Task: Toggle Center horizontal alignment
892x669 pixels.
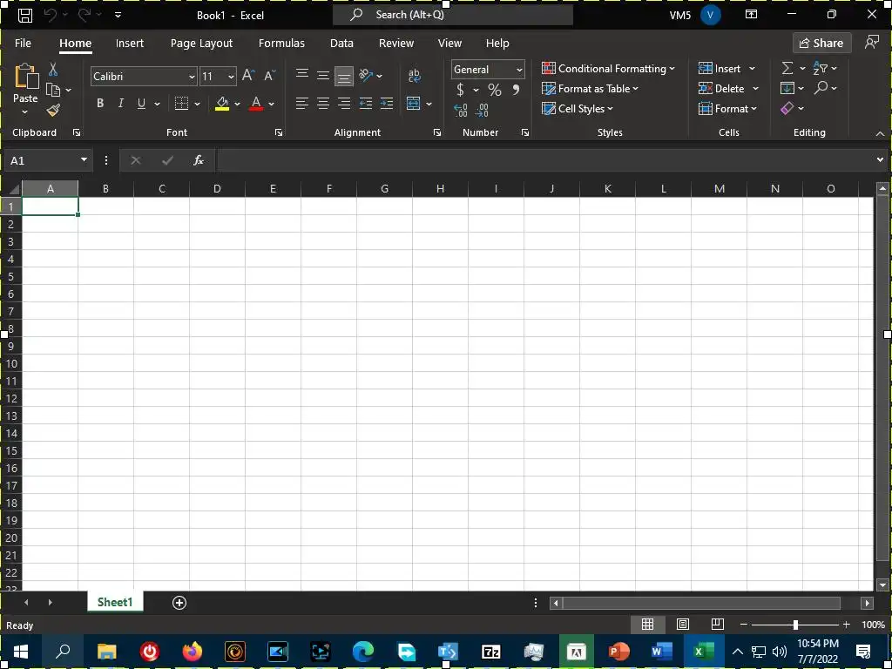Action: [323, 103]
